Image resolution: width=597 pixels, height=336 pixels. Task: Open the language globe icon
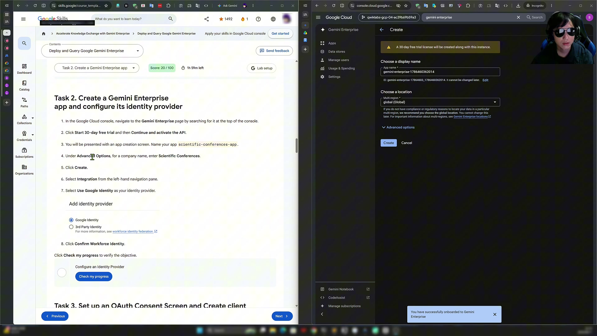click(x=273, y=19)
